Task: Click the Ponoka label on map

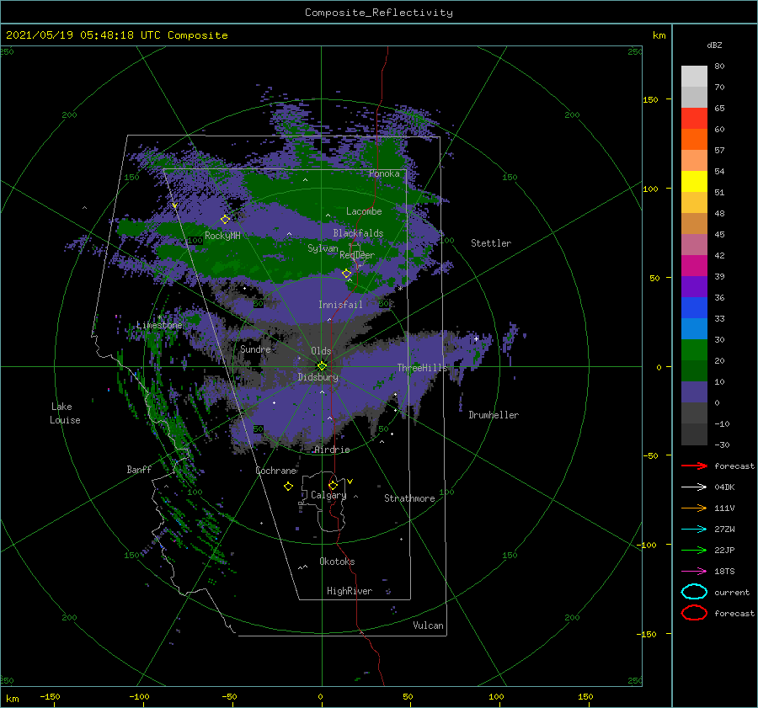Action: click(x=384, y=173)
